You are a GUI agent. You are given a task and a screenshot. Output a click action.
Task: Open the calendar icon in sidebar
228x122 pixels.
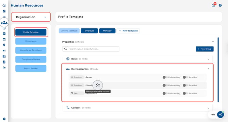coord(4,39)
